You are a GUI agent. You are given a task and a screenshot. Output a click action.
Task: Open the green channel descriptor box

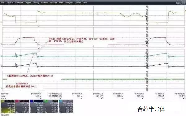(51, 106)
